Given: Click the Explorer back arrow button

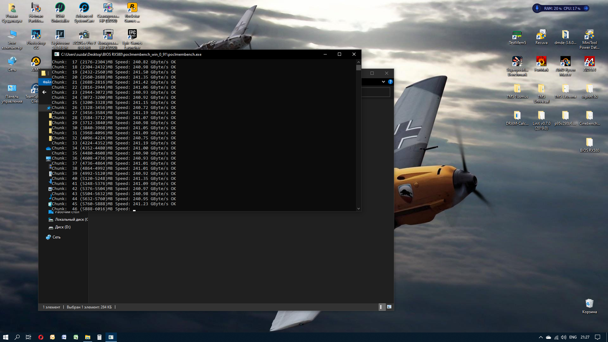Looking at the screenshot, I should pyautogui.click(x=44, y=92).
